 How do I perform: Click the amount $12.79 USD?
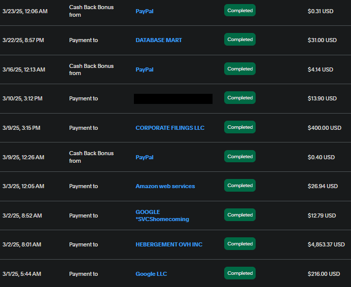pos(322,216)
